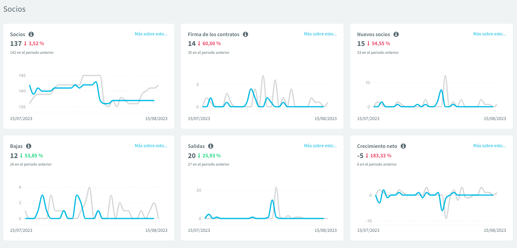Select the value 15 in Nuevos socios card

pos(361,44)
